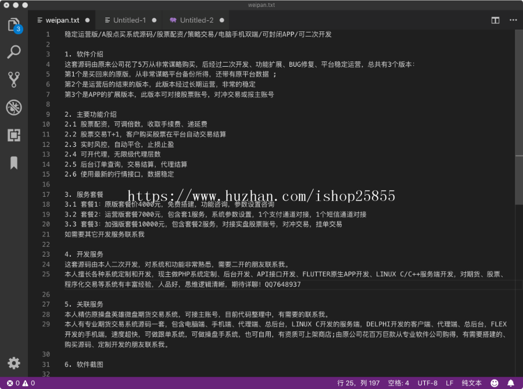Click line number 9 in gutter
The width and height of the screenshot is (523, 389).
48,114
